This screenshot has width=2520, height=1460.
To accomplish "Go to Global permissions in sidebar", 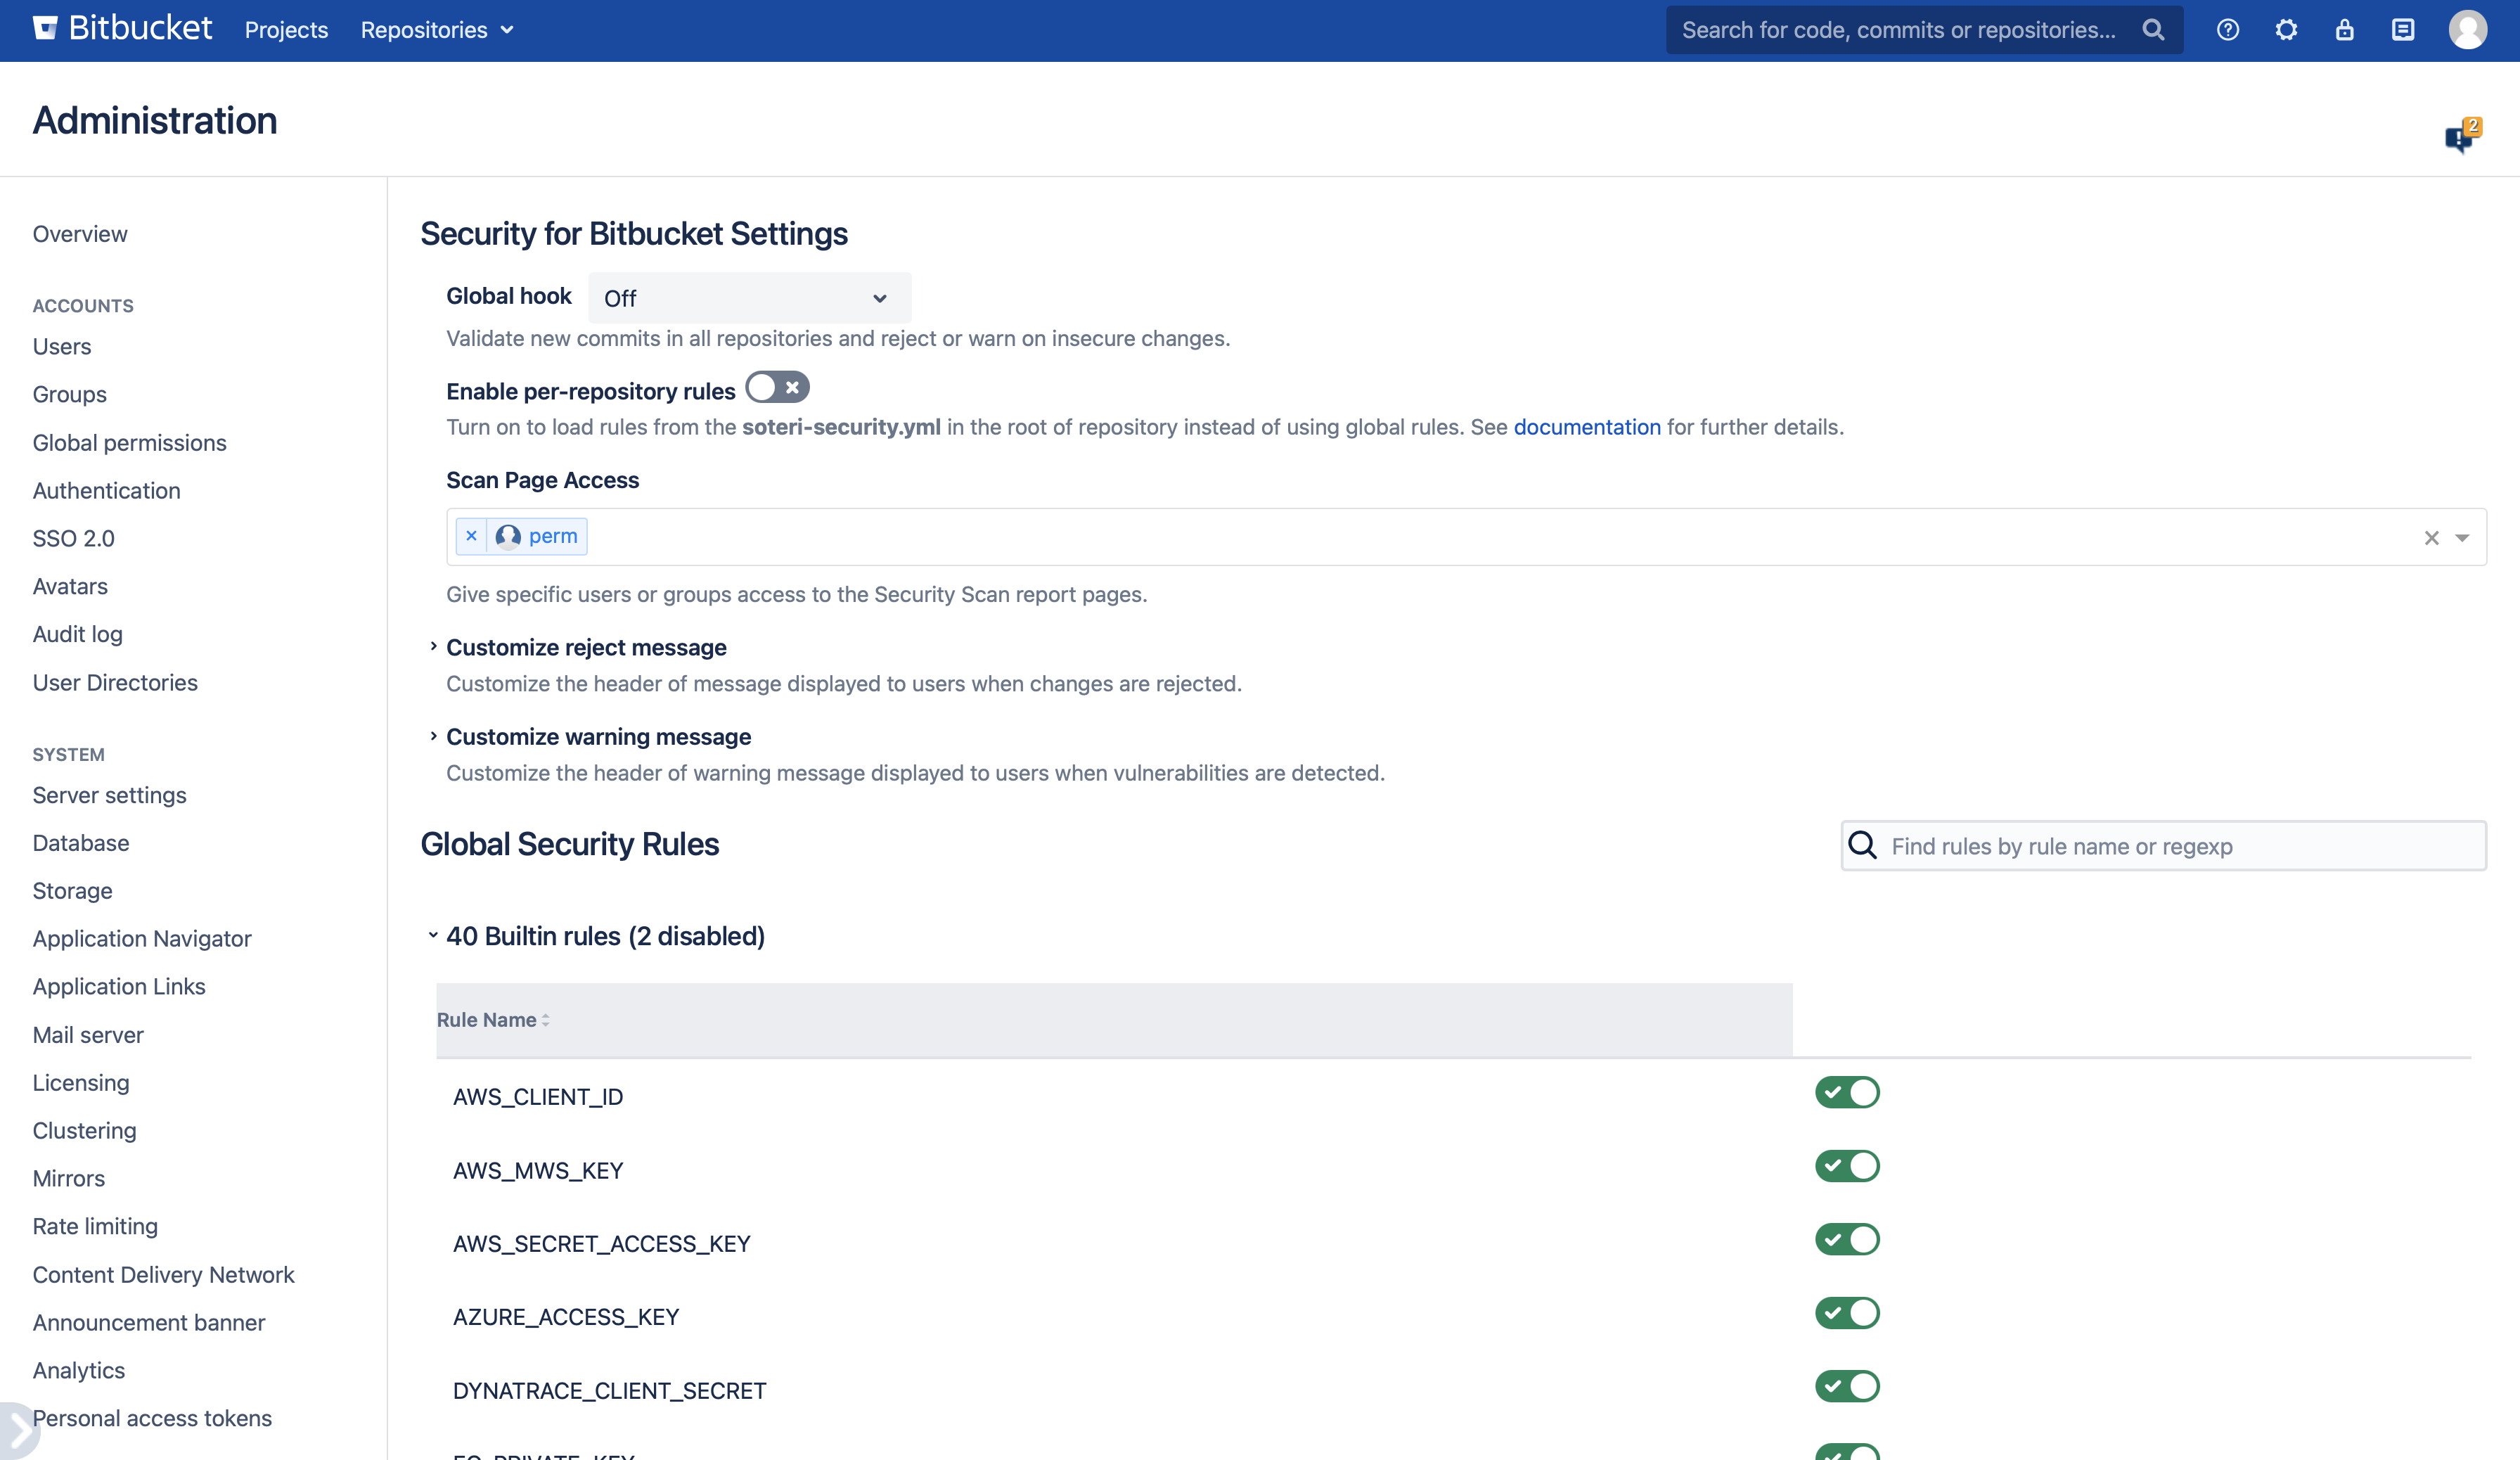I will click(x=129, y=443).
